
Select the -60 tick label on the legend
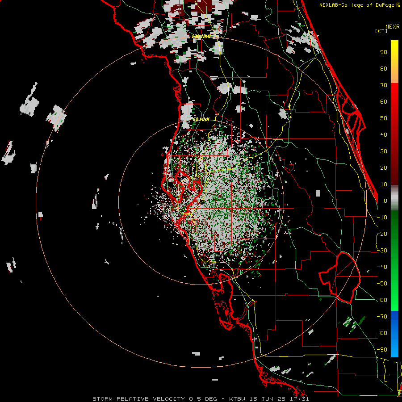coord(382,300)
